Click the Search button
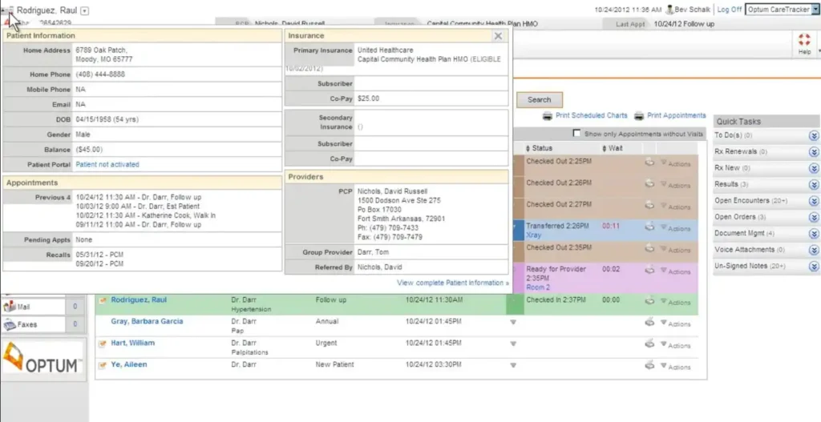 pyautogui.click(x=540, y=100)
